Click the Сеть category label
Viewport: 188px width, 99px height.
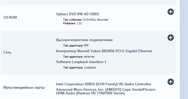click(7, 52)
